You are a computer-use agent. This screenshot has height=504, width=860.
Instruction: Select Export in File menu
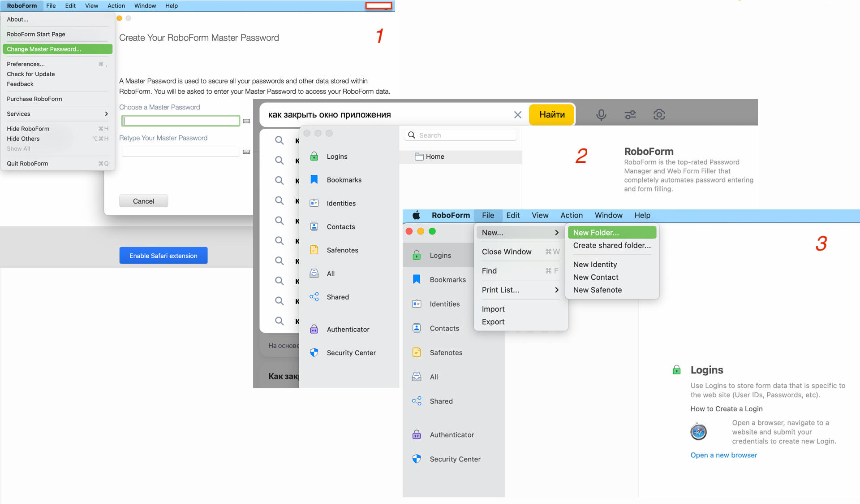[520, 322]
